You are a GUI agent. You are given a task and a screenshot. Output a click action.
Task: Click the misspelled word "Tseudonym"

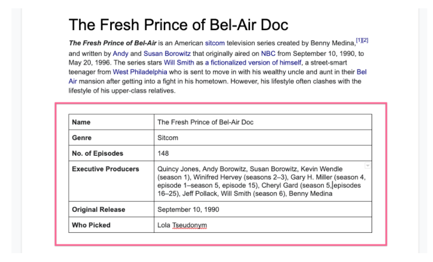pyautogui.click(x=190, y=225)
